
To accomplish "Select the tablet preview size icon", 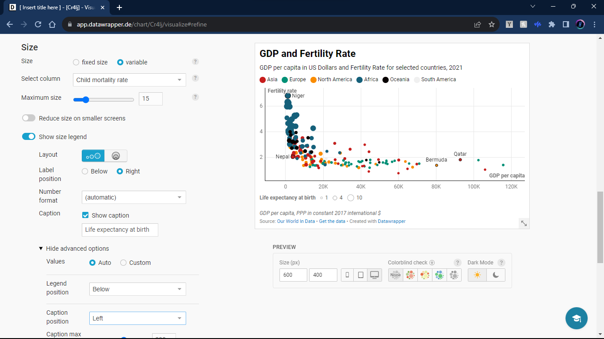I will (x=360, y=275).
